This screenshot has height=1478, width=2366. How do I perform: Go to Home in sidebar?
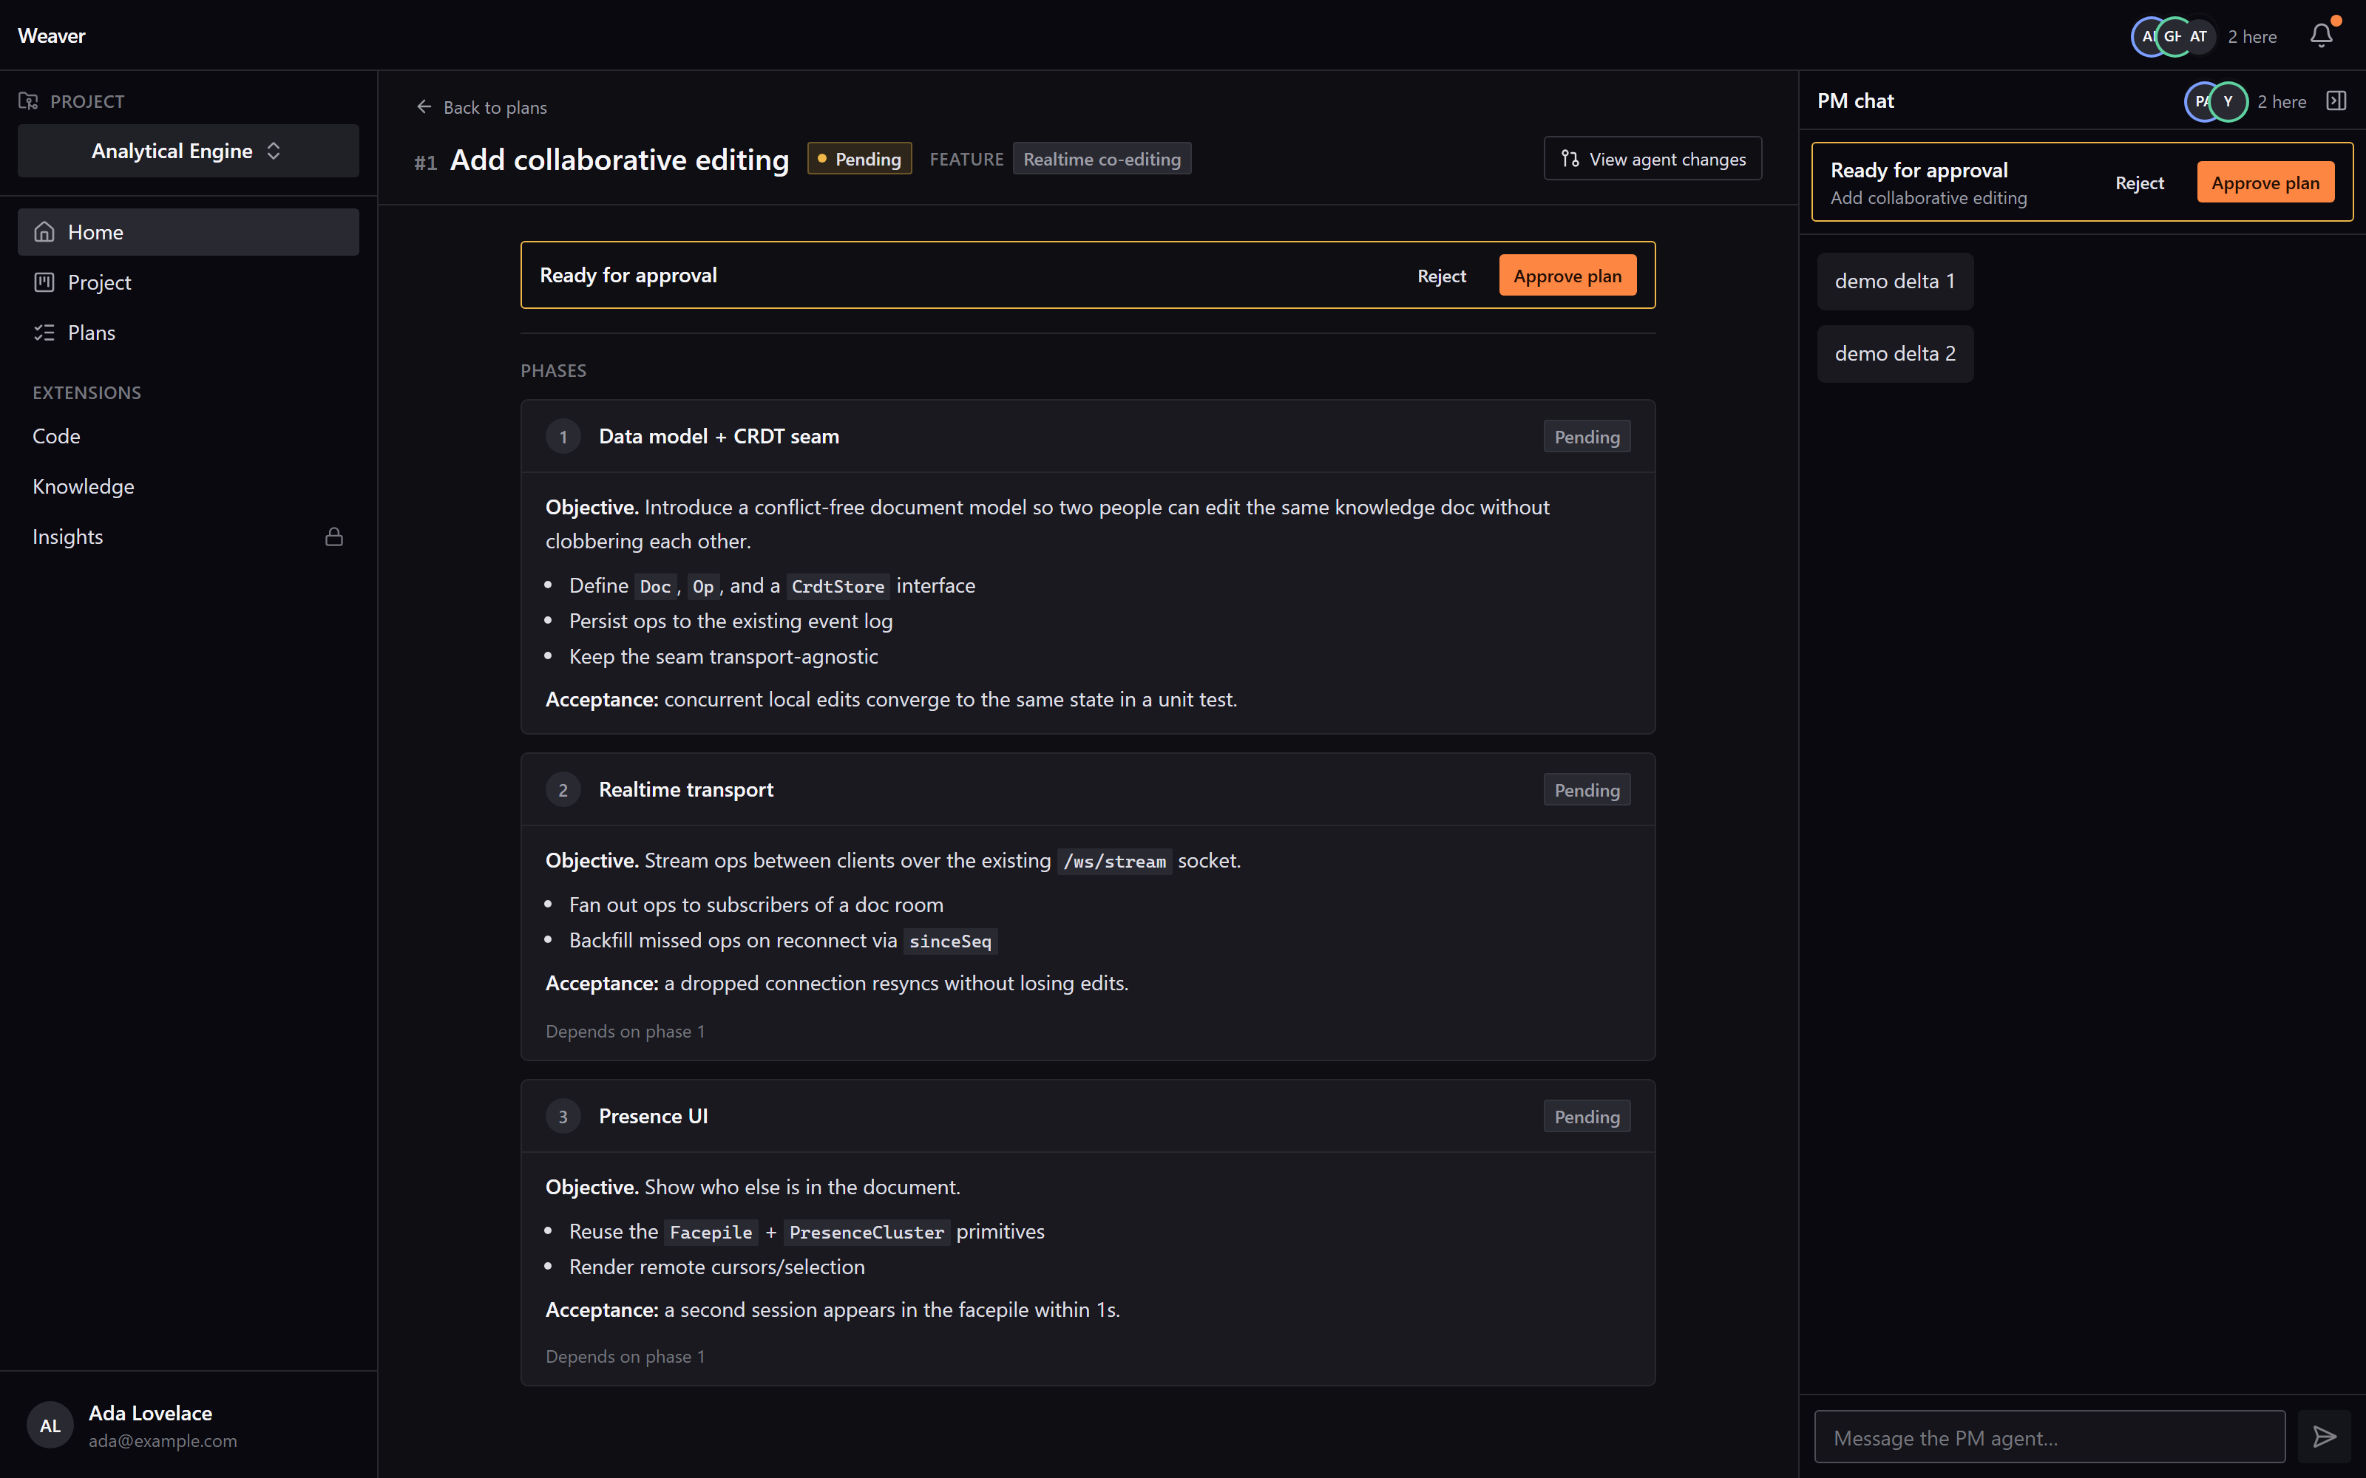[188, 231]
